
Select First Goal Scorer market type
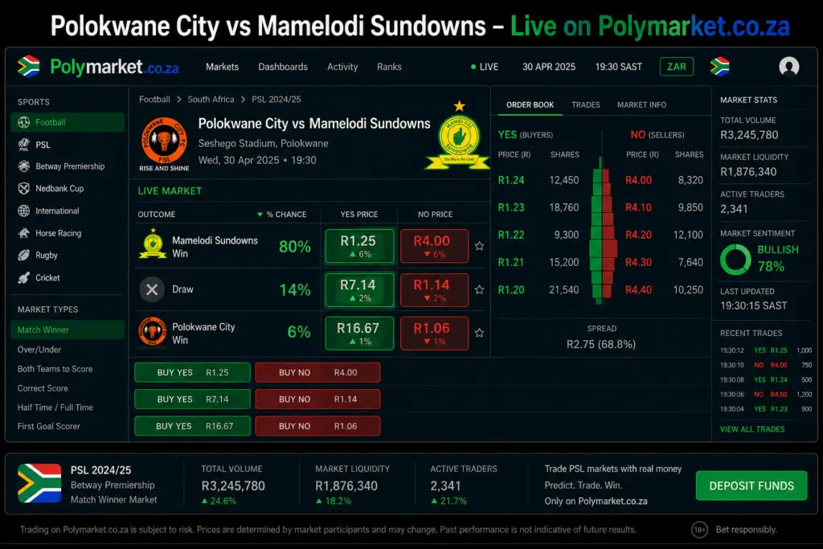pyautogui.click(x=48, y=426)
